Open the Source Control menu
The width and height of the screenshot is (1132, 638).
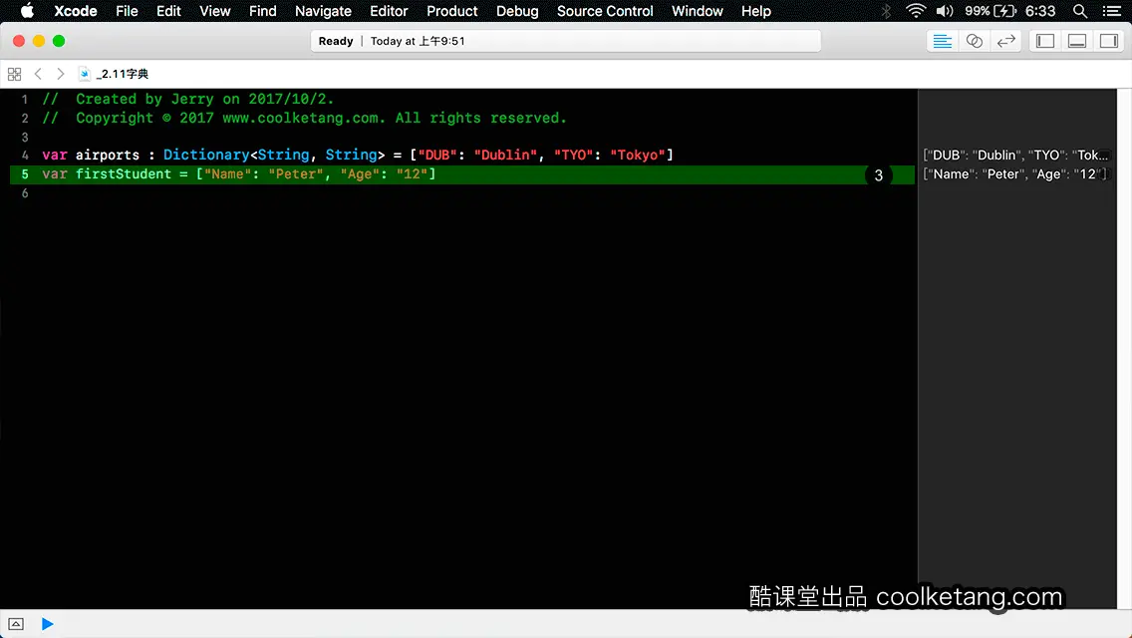pyautogui.click(x=605, y=11)
